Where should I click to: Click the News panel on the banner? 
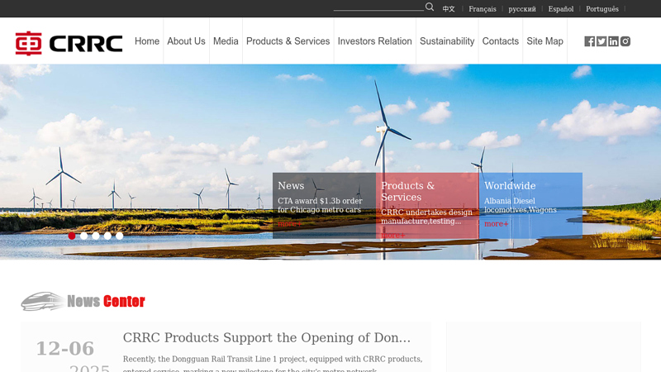pyautogui.click(x=324, y=205)
